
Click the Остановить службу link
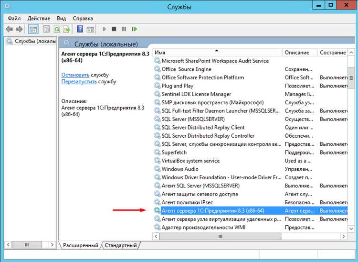point(75,75)
